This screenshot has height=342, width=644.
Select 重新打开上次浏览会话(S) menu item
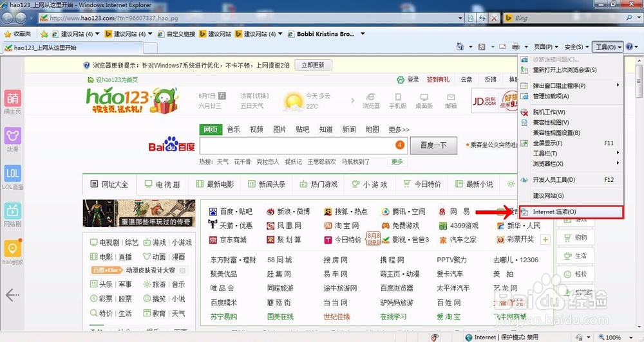click(x=571, y=69)
